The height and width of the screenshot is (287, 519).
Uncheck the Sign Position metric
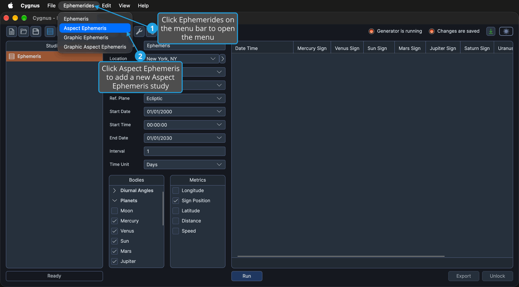pyautogui.click(x=176, y=201)
